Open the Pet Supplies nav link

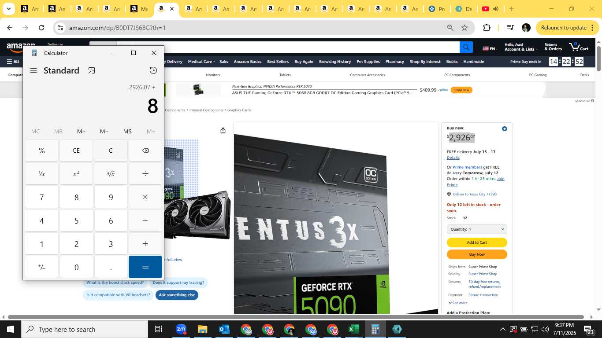point(368,62)
